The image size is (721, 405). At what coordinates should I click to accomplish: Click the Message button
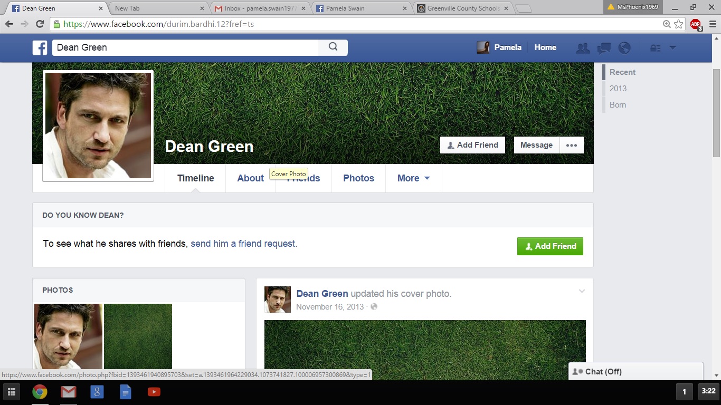(536, 145)
